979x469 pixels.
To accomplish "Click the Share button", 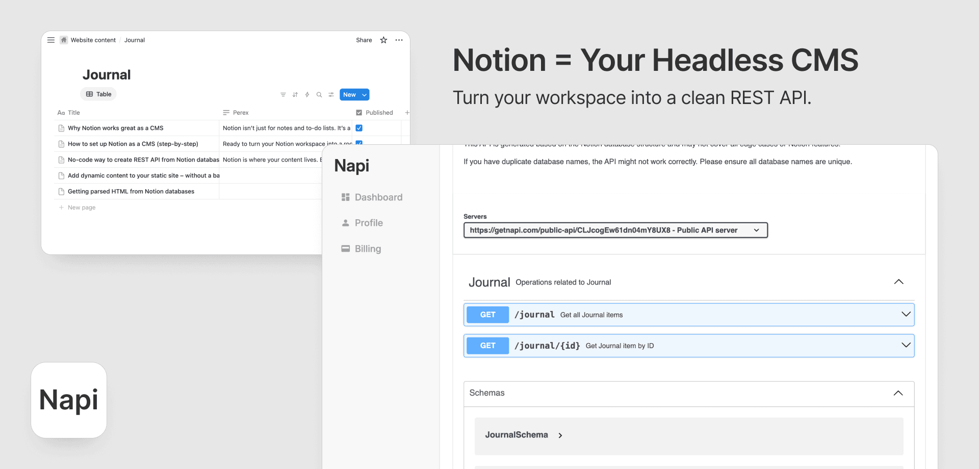I will tap(364, 40).
